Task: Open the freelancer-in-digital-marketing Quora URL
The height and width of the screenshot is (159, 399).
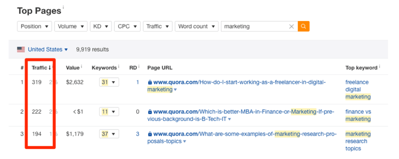Action: click(237, 82)
